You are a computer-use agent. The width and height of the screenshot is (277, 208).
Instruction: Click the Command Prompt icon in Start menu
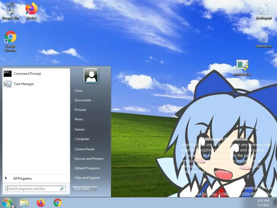8,74
